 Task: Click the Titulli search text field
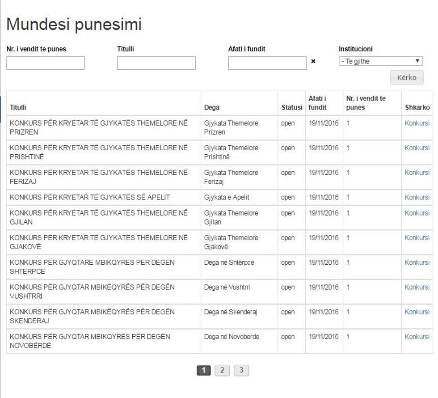tap(156, 63)
